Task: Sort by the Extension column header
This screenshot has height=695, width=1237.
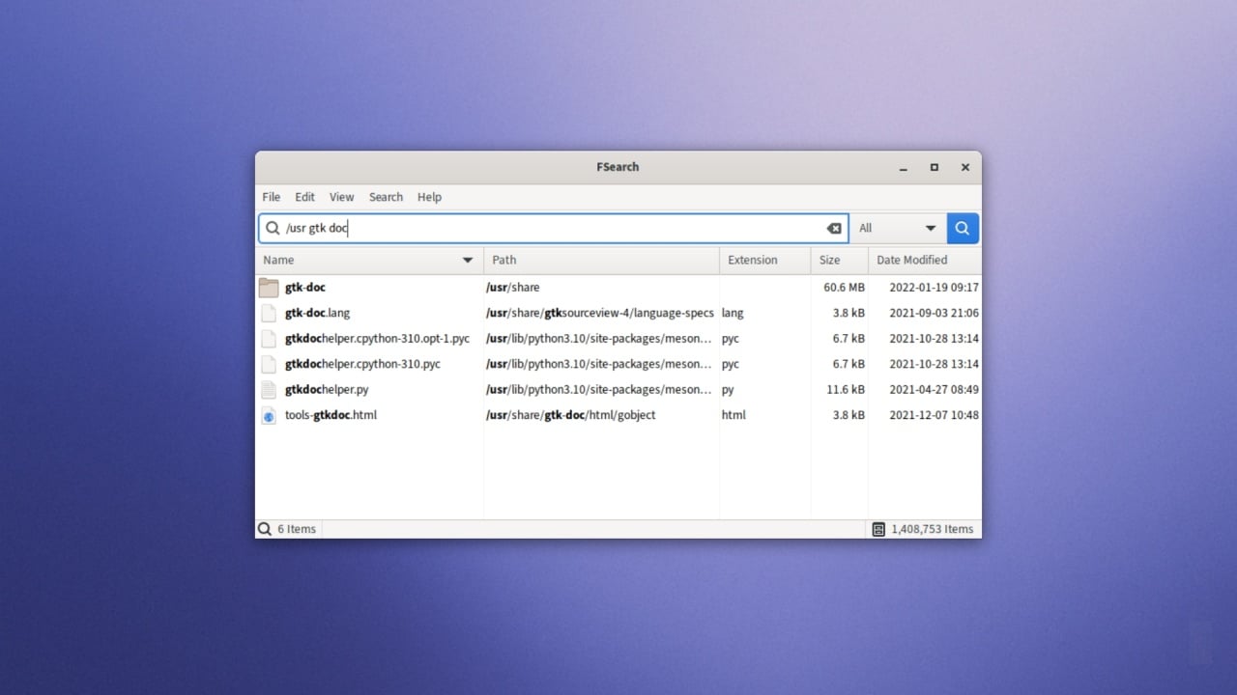Action: click(764, 260)
